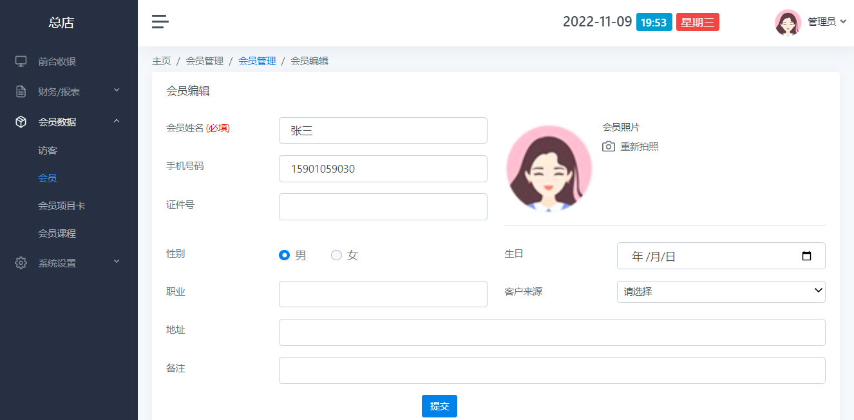Go to 访客 in the sidebar
This screenshot has height=420, width=854.
click(x=48, y=150)
